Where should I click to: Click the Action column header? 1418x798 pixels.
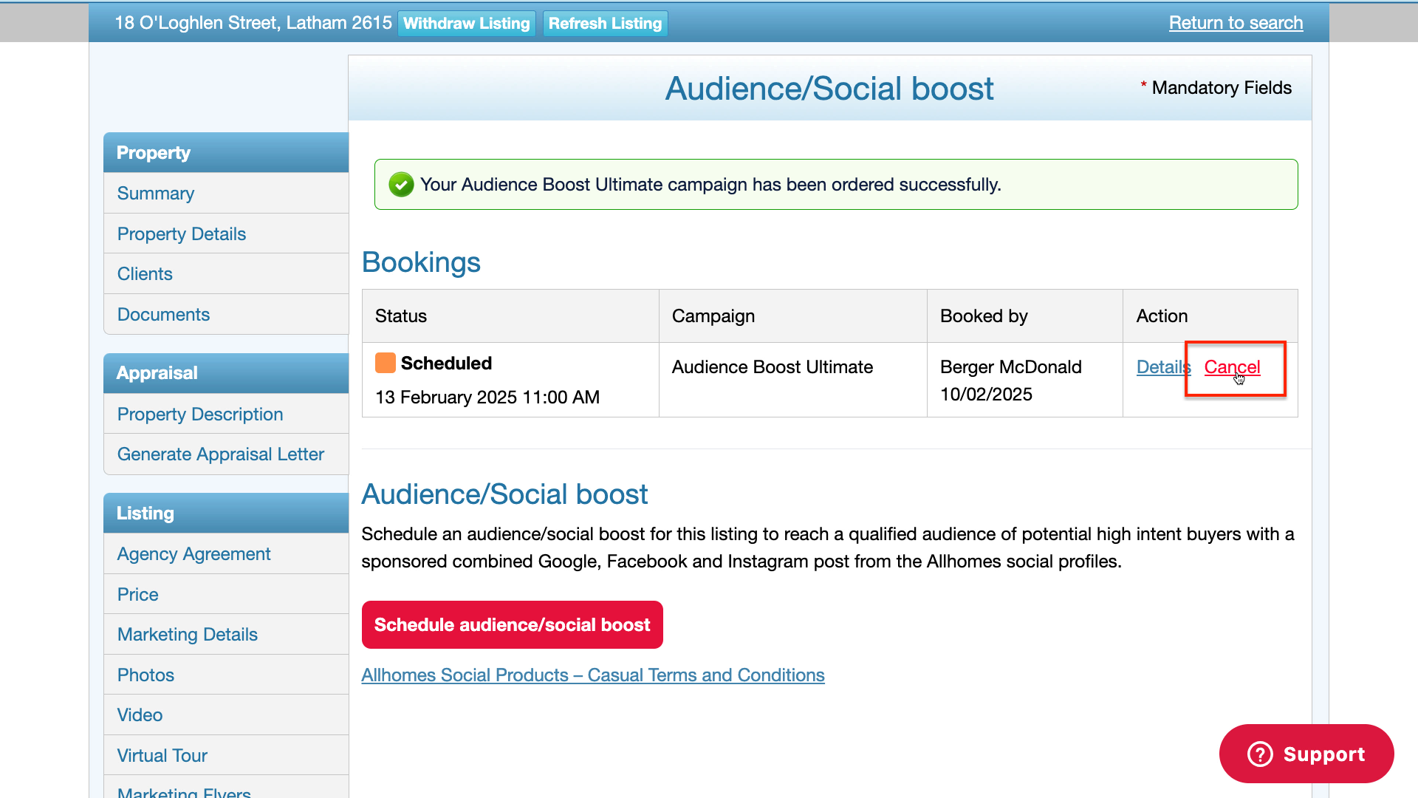1210,316
